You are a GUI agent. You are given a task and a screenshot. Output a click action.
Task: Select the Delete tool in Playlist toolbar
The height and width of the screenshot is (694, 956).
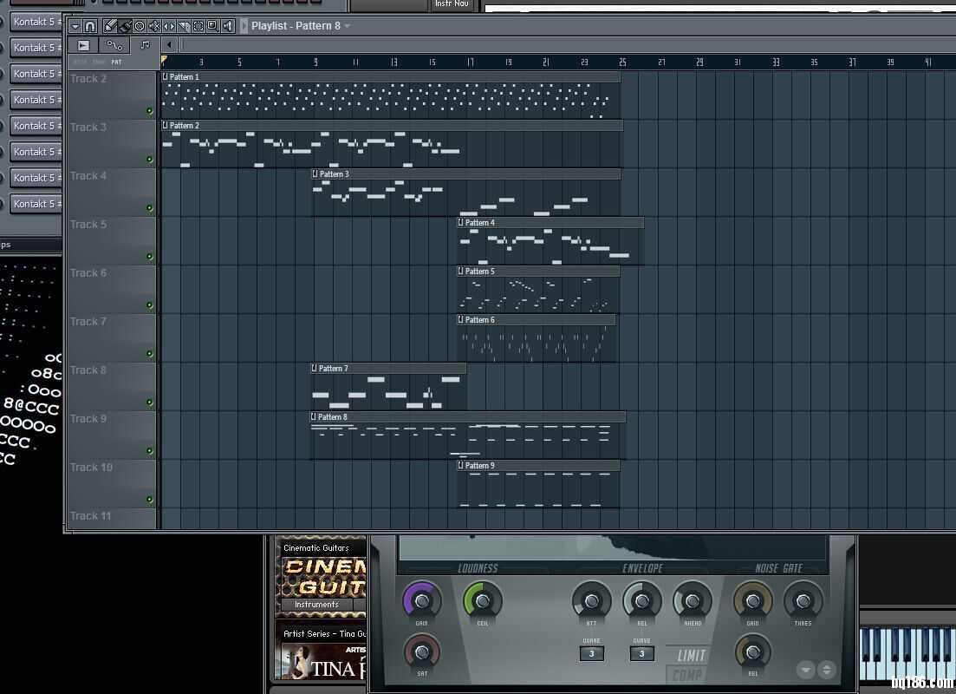pyautogui.click(x=140, y=26)
